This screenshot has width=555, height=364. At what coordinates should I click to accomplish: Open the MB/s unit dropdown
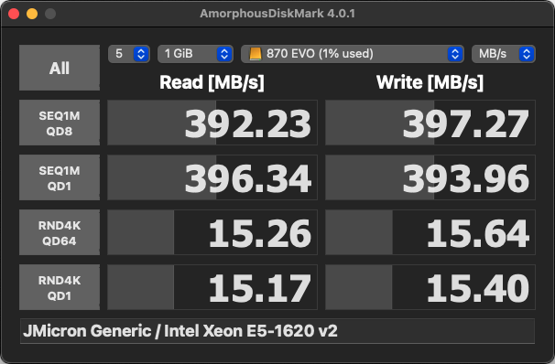[x=504, y=54]
